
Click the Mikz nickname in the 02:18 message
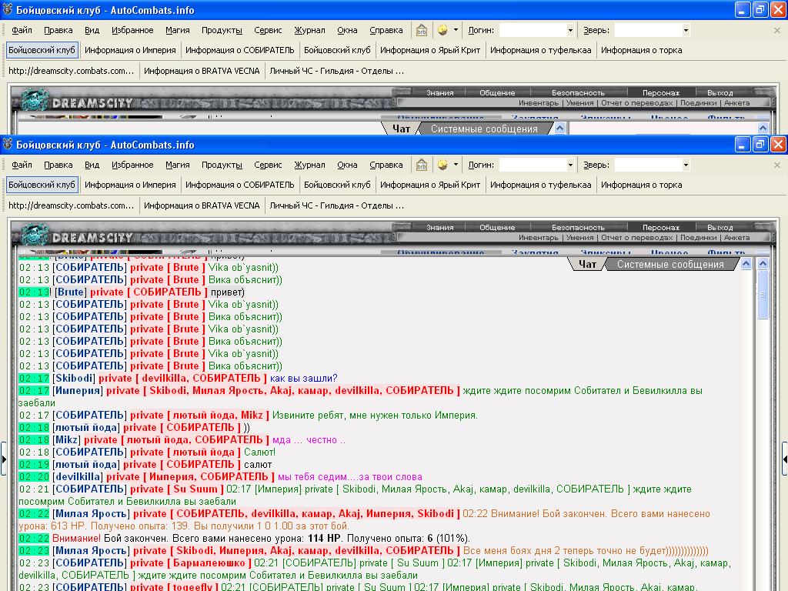coord(66,439)
